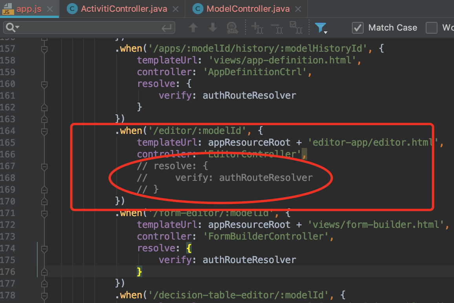The width and height of the screenshot is (454, 303).
Task: Go to previous occurrence with up arrow
Action: 193,28
